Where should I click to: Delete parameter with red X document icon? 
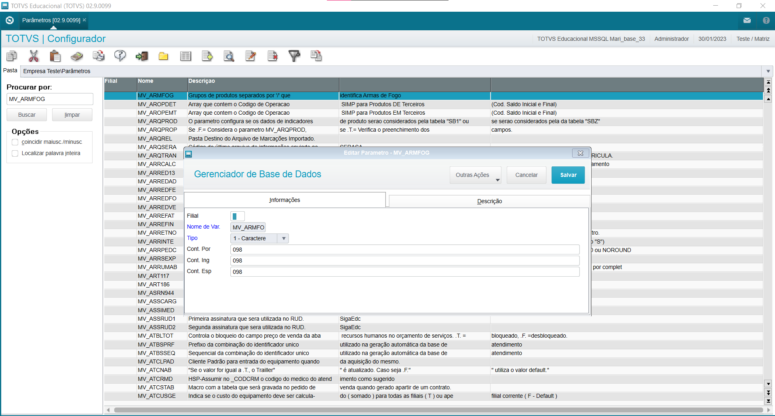[273, 56]
